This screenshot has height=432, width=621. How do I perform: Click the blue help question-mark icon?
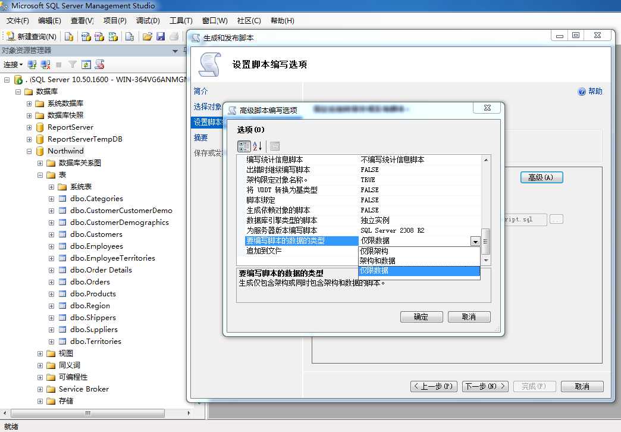582,92
